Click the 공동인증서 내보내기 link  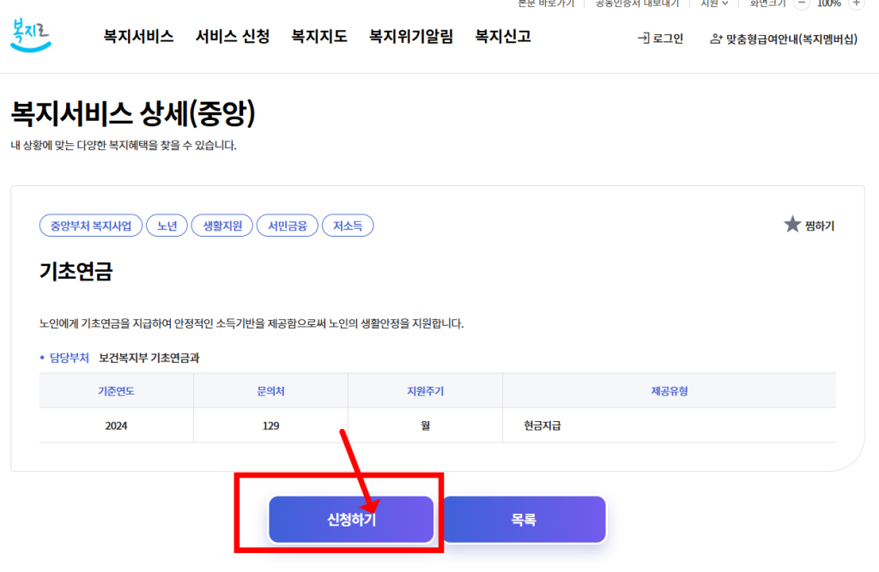[x=638, y=3]
